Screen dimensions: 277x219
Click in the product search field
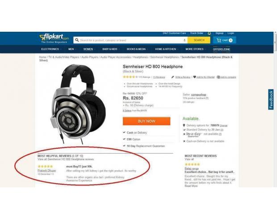130,40
